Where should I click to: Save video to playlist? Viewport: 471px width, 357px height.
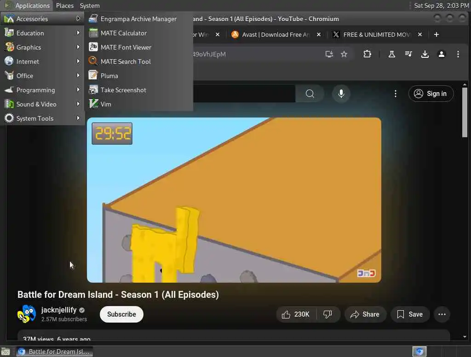pyautogui.click(x=410, y=314)
